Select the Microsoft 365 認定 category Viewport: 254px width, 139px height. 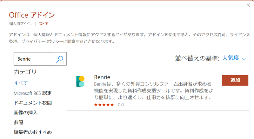tap(33, 93)
